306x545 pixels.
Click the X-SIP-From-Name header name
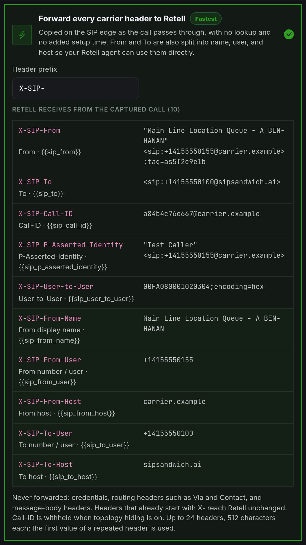point(50,318)
